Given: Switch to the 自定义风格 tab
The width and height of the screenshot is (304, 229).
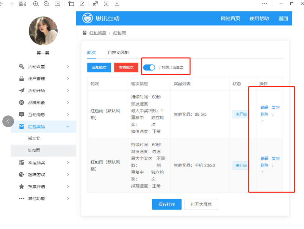Looking at the screenshot, I should point(118,52).
